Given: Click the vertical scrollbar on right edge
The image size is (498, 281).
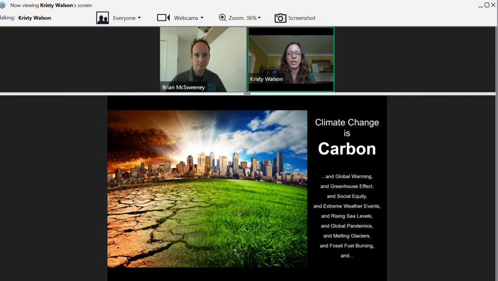Looking at the screenshot, I should (497, 154).
